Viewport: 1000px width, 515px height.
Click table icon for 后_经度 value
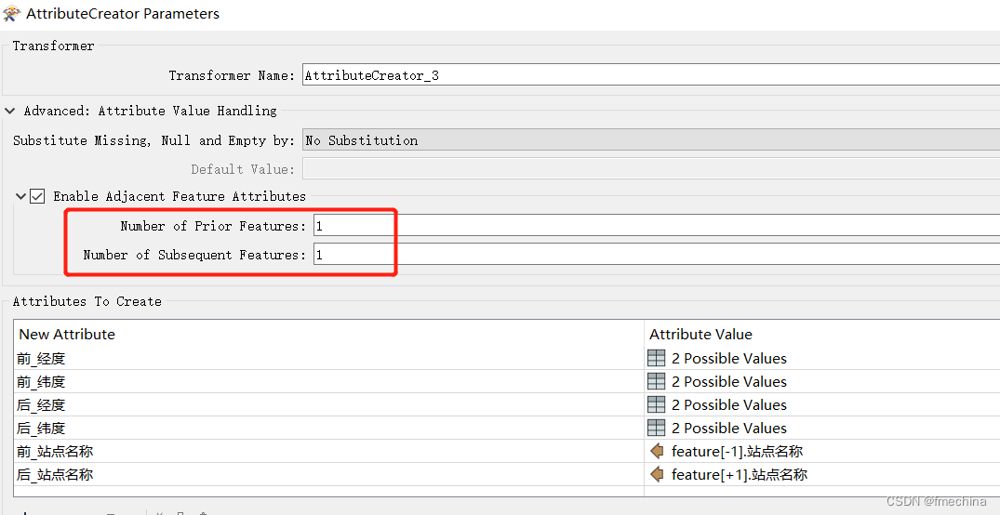click(x=656, y=404)
